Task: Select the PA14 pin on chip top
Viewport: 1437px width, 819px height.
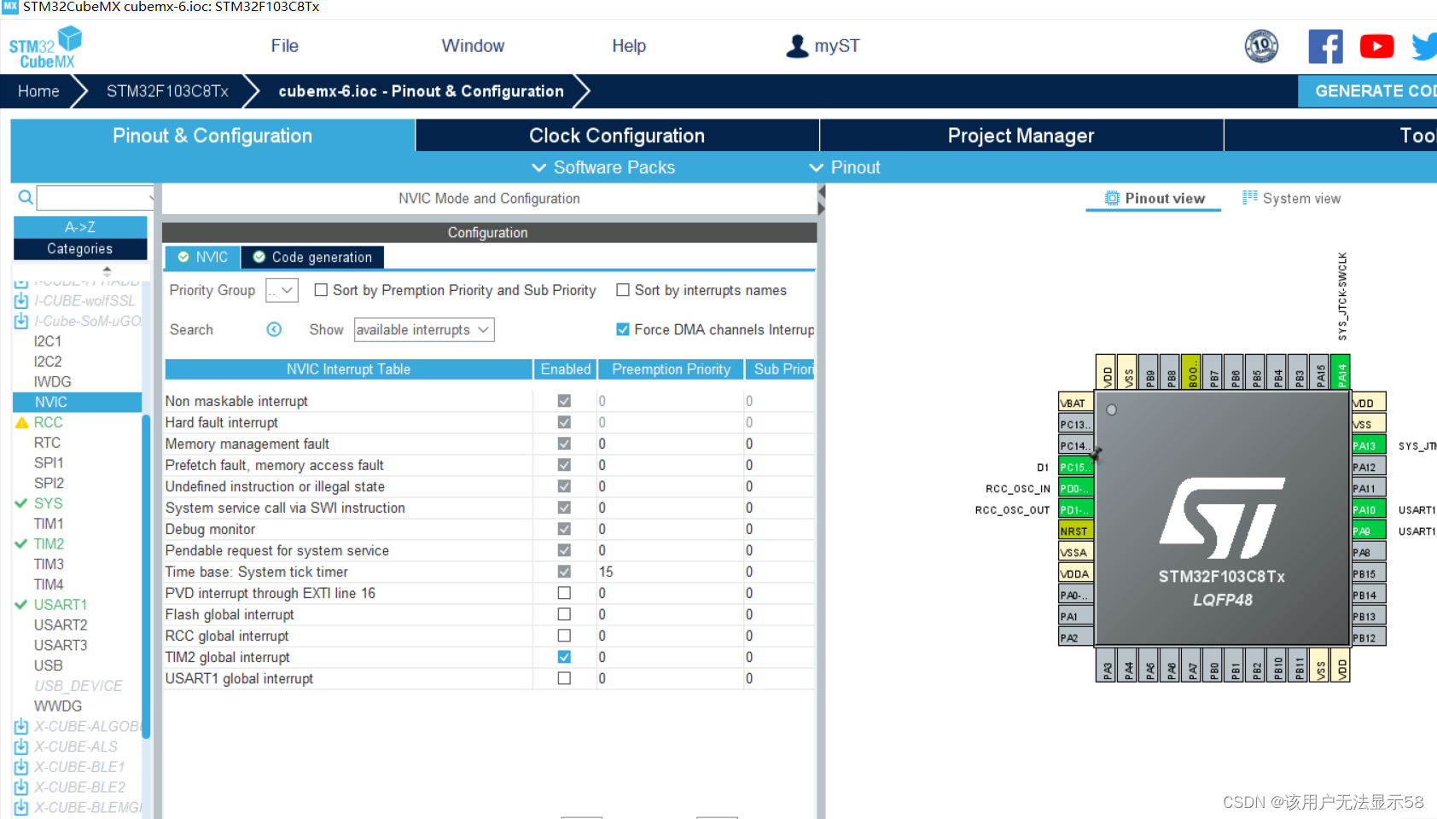Action: [x=1341, y=372]
